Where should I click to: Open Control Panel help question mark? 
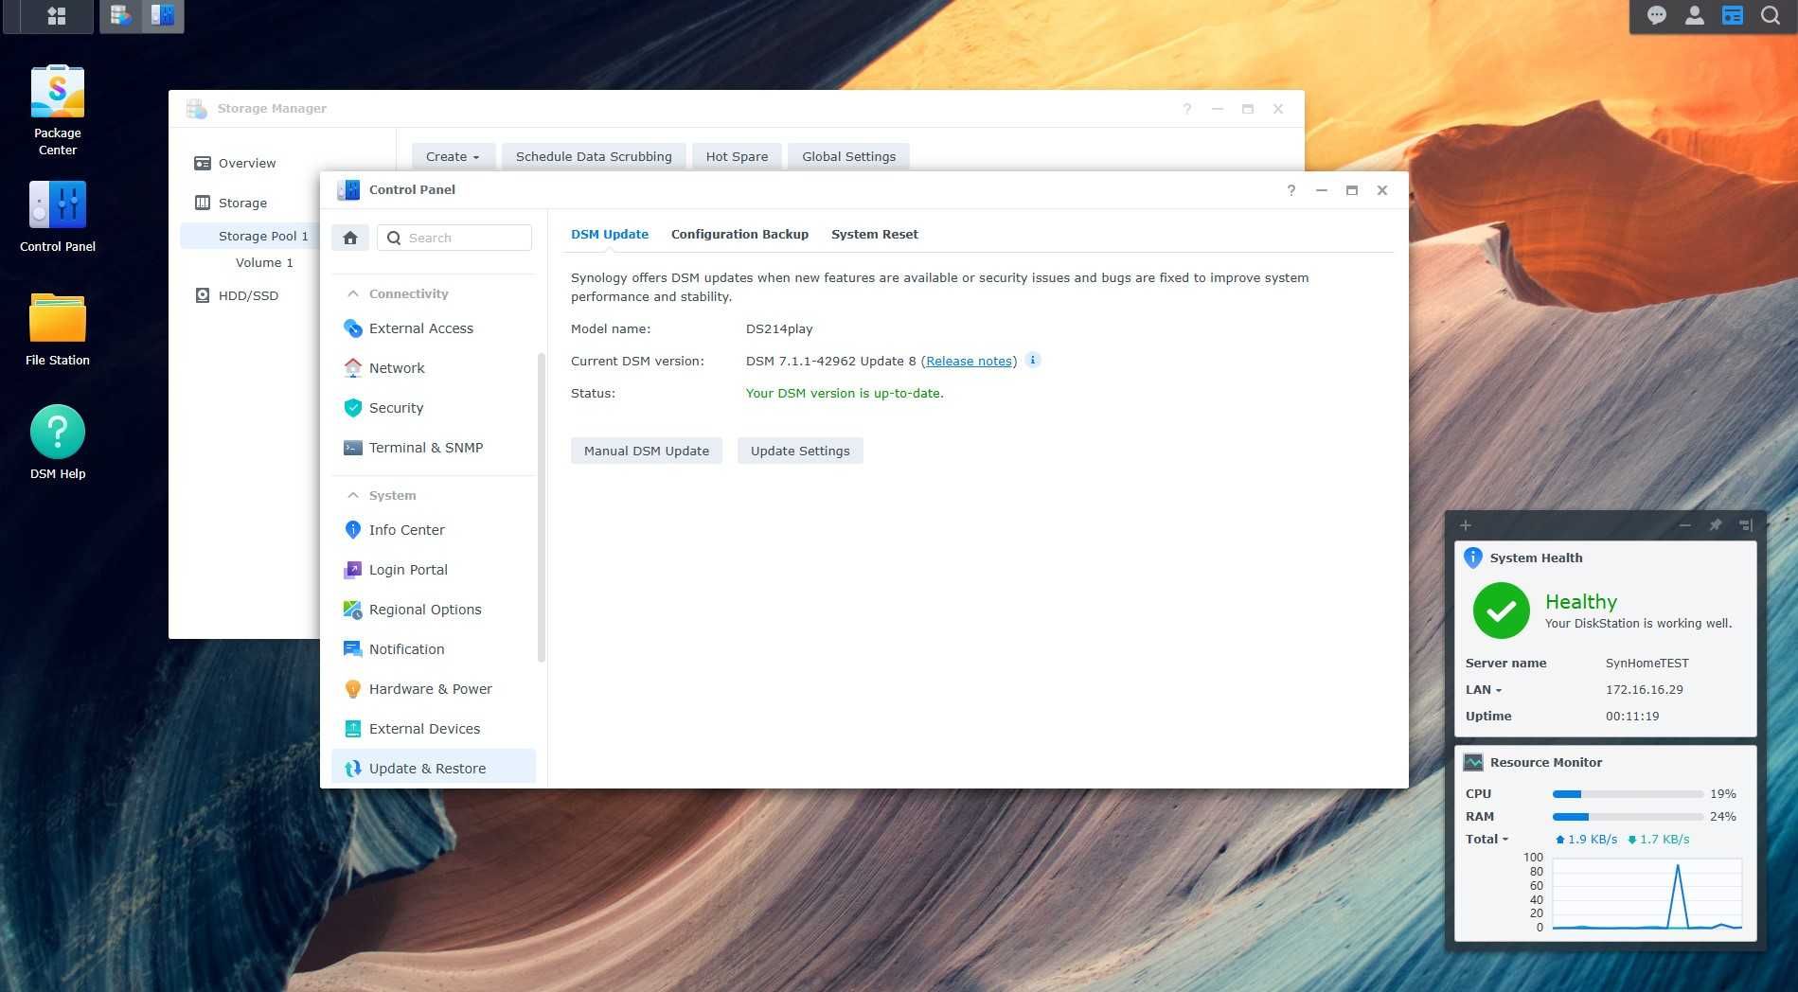pos(1291,190)
